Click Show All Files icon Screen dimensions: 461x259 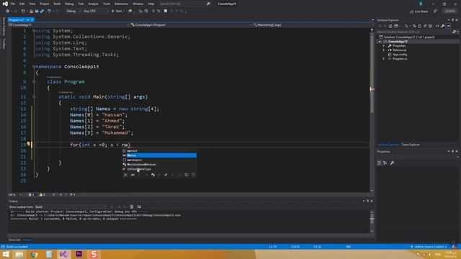[430, 26]
